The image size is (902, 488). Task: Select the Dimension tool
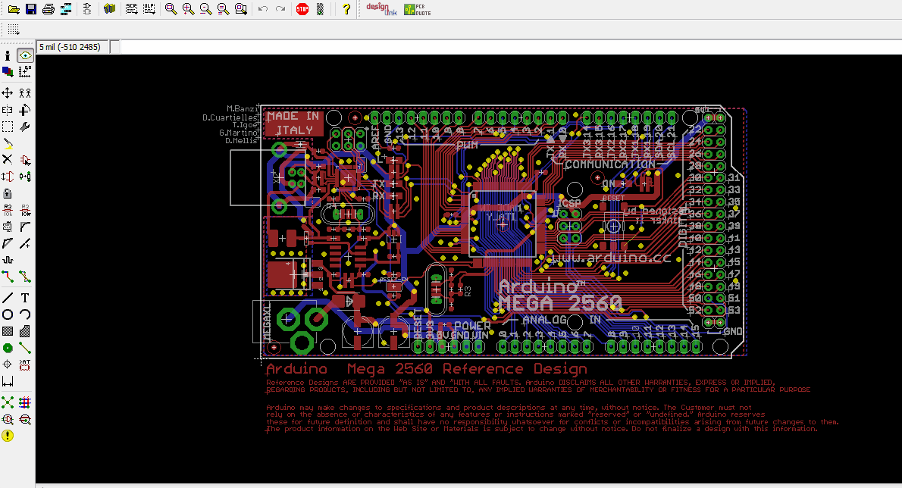pos(8,381)
